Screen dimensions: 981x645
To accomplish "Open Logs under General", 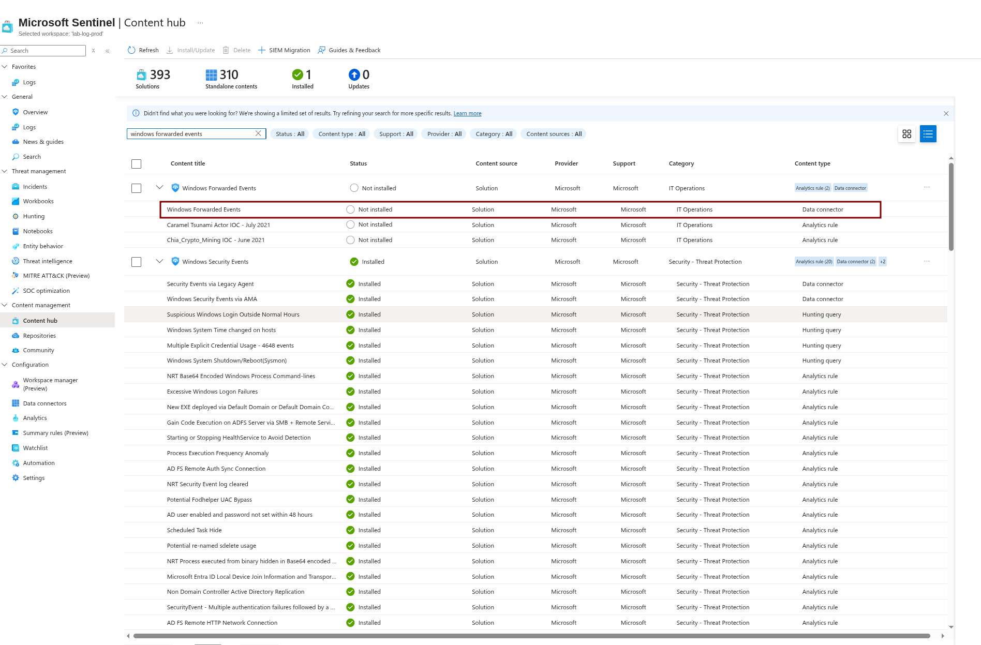I will (29, 127).
